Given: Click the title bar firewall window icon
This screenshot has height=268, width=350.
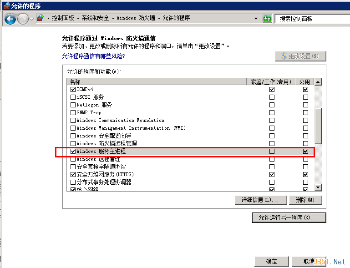Looking at the screenshot, I should (x=7, y=6).
